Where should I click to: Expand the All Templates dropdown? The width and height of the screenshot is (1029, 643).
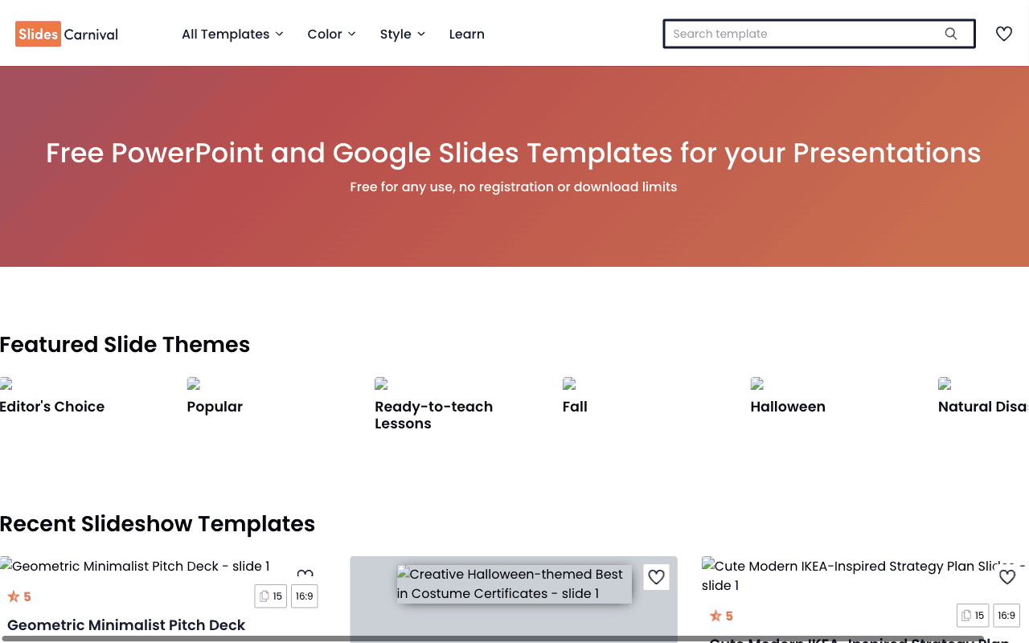[232, 34]
